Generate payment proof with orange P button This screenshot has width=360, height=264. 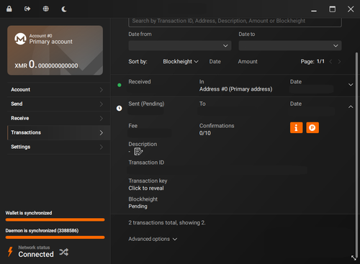pyautogui.click(x=312, y=127)
